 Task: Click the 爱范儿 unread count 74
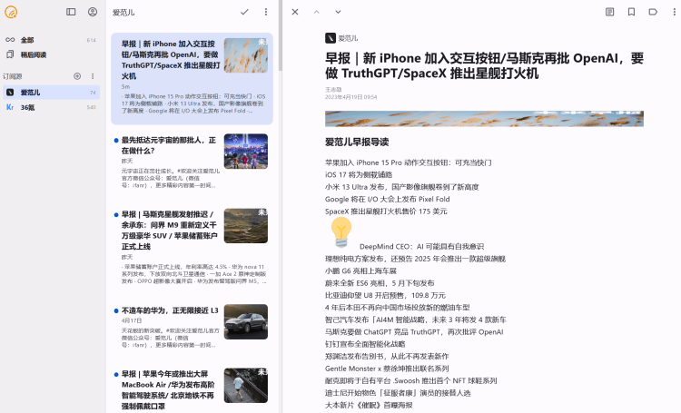tap(93, 93)
